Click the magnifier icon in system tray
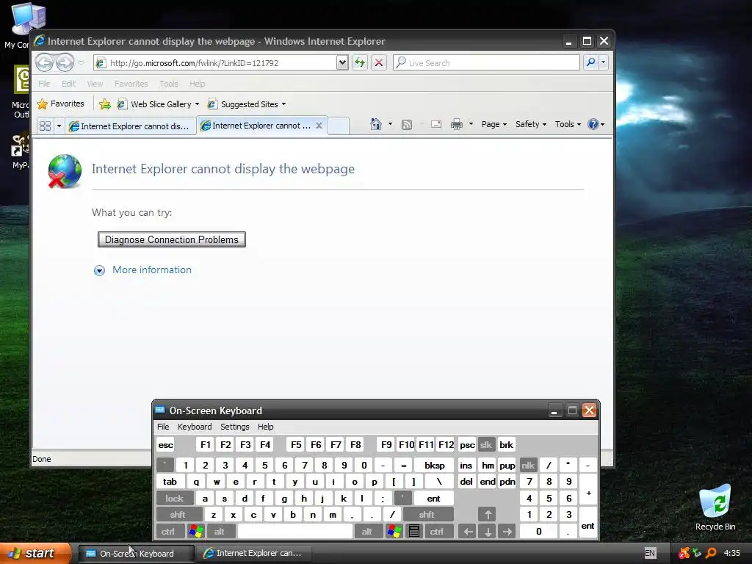752x564 pixels. [x=711, y=553]
